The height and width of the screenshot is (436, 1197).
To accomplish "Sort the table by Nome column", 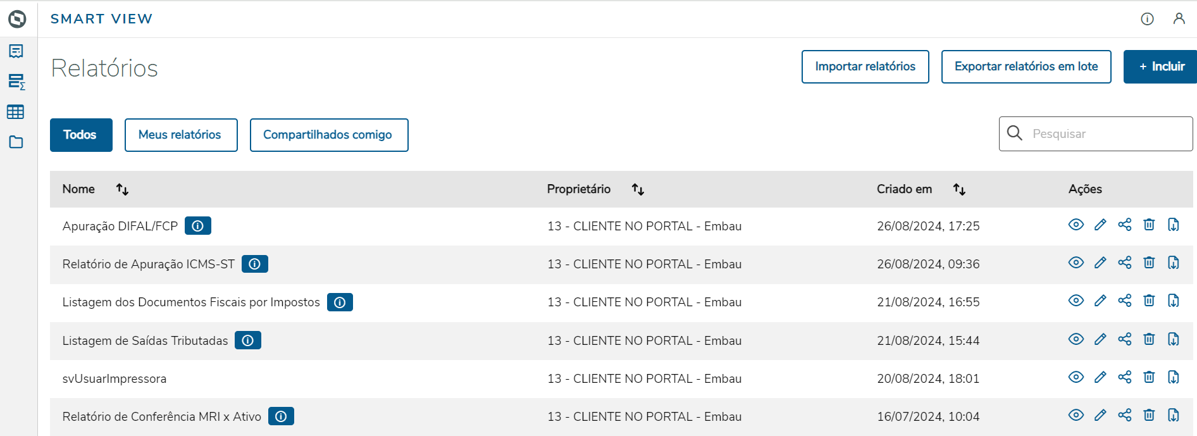I will coord(122,189).
